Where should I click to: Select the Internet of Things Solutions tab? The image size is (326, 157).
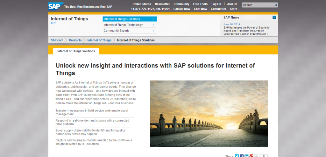click(x=76, y=51)
